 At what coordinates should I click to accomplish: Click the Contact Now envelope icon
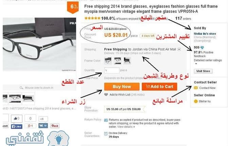click(x=196, y=88)
